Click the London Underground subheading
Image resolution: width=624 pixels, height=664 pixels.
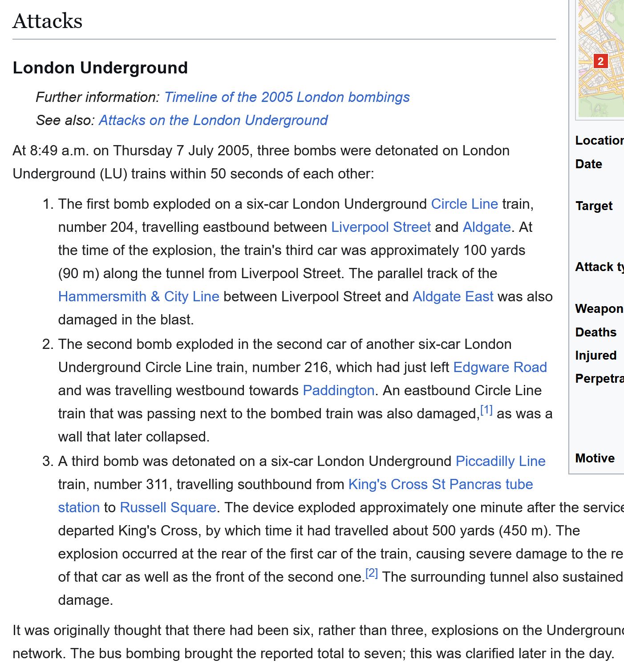coord(100,68)
